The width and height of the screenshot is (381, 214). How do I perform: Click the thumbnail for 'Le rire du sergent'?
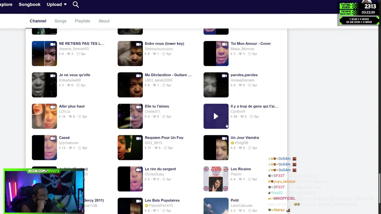pos(130,179)
